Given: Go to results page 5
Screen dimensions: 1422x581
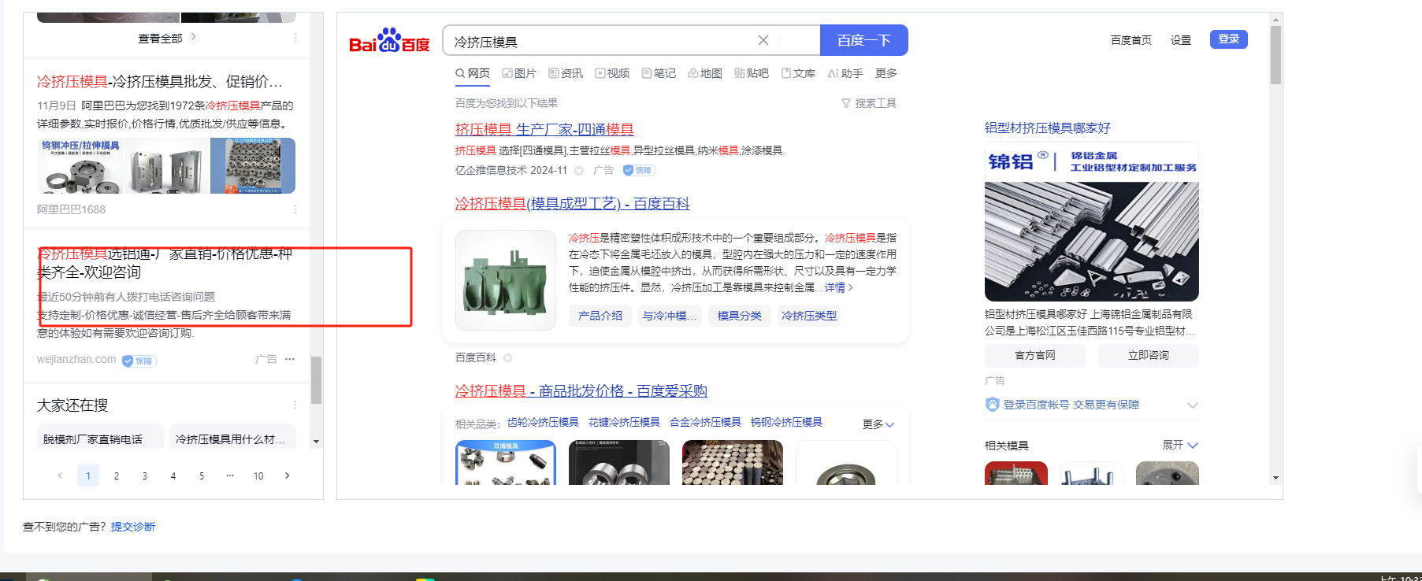Looking at the screenshot, I should point(202,476).
